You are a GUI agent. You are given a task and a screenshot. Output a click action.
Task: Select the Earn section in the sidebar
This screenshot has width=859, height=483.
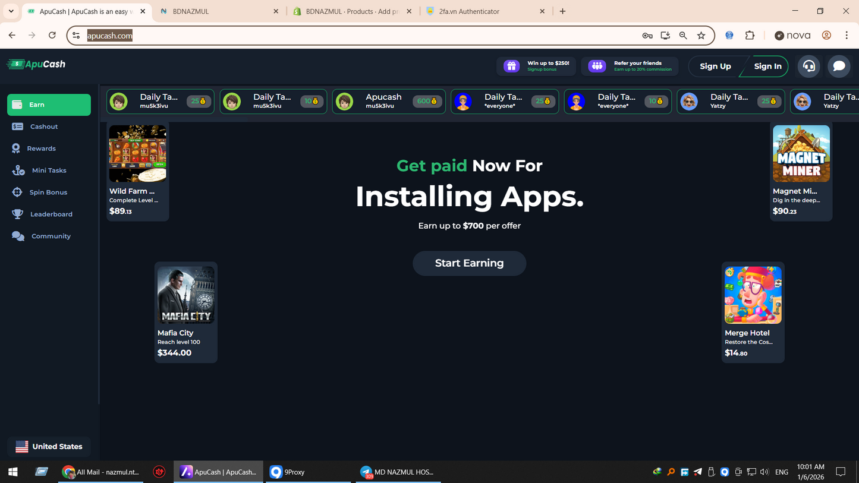tap(48, 105)
